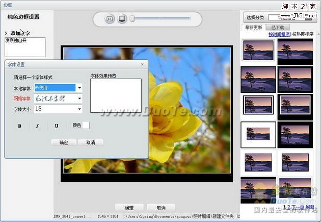Toggle Bold in font settings
321x222 pixels.
[20, 126]
